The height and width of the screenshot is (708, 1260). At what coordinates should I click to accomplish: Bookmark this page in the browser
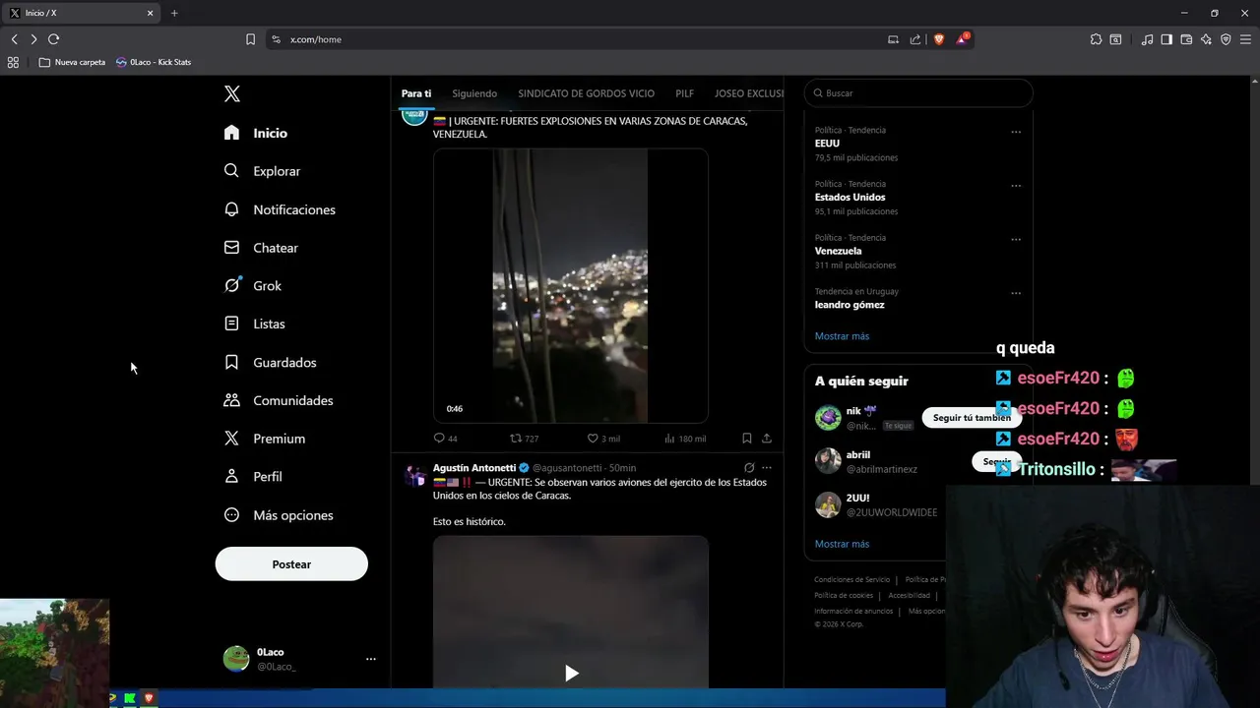(250, 39)
